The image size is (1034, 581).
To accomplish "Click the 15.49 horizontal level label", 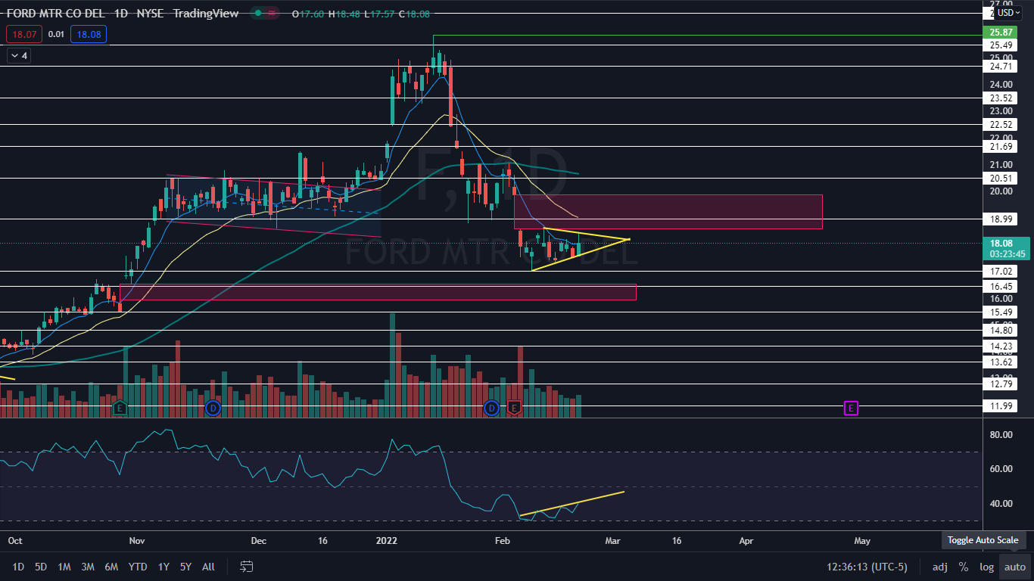I will (x=1001, y=312).
